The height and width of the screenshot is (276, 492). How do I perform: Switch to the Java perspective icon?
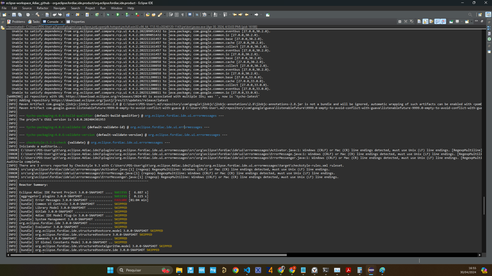click(x=488, y=15)
